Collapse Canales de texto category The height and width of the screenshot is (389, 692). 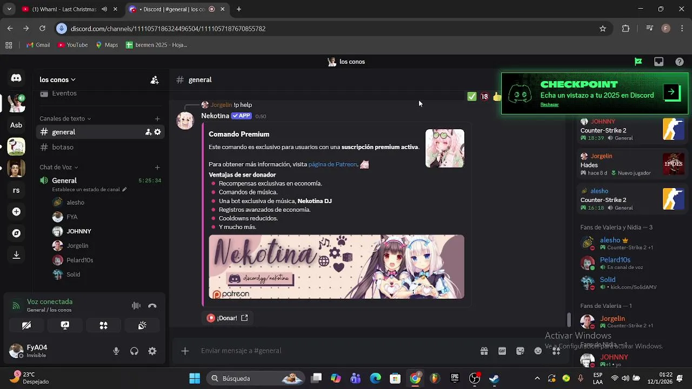65,119
